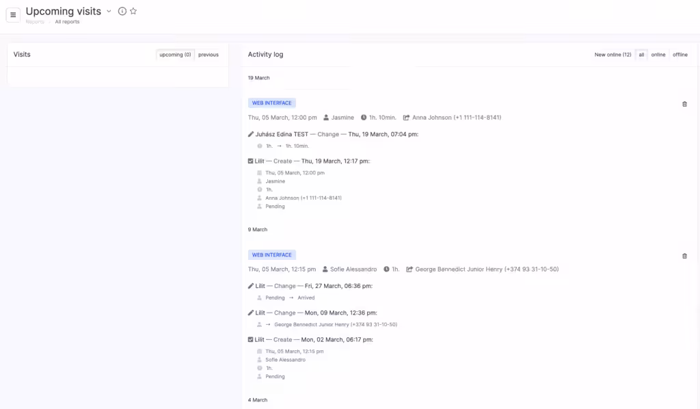700x409 pixels.
Task: Click the person icon next to Sofie Alessandro
Action: pyautogui.click(x=325, y=269)
